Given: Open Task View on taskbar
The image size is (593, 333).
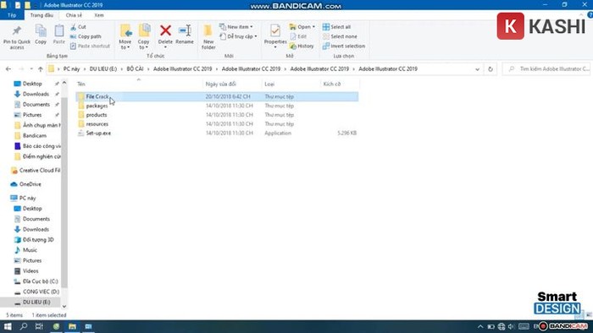Looking at the screenshot, I should [39, 326].
